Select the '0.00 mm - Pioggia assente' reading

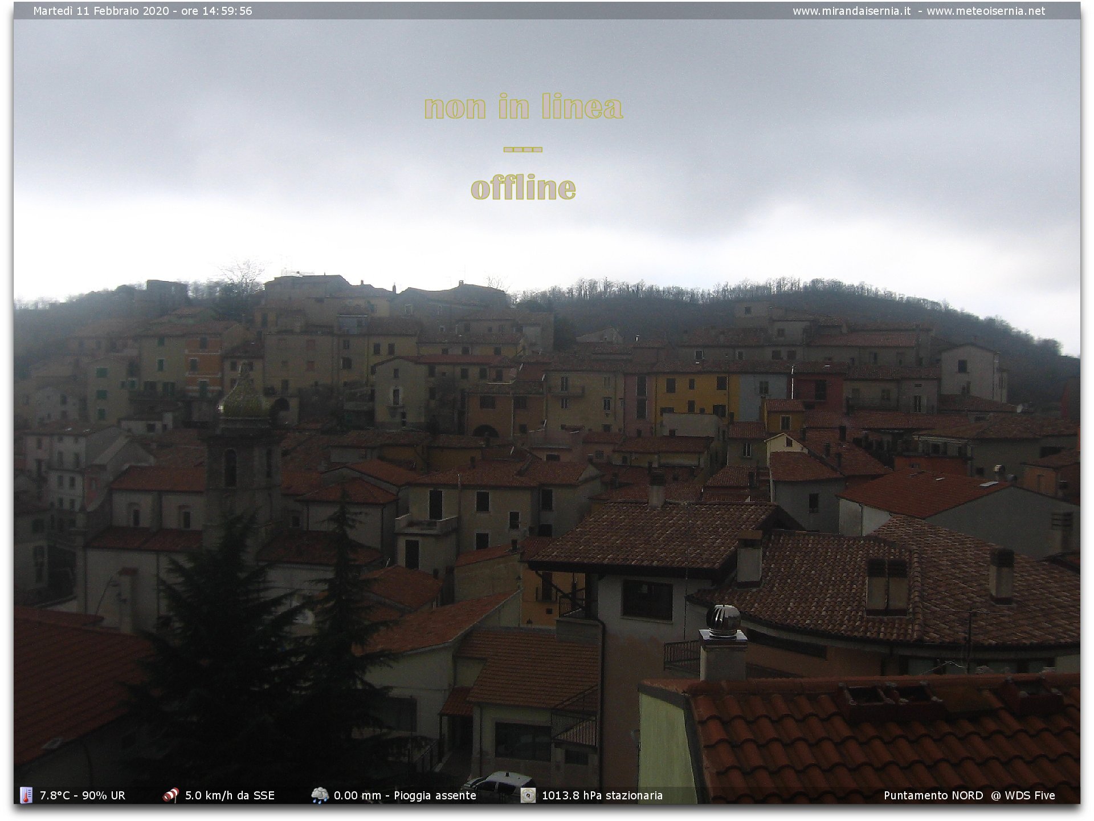(405, 795)
